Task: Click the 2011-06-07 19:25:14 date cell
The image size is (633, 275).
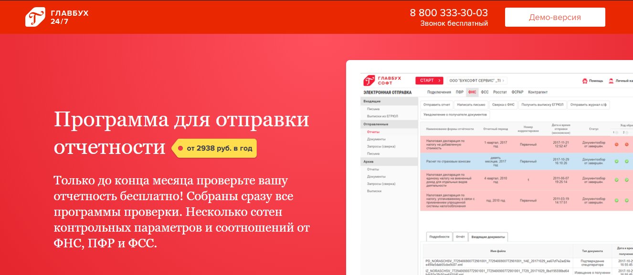Action: click(561, 180)
